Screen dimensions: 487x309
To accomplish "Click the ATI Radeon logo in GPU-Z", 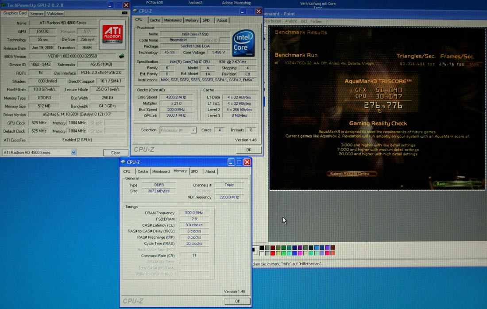I will pyautogui.click(x=112, y=35).
